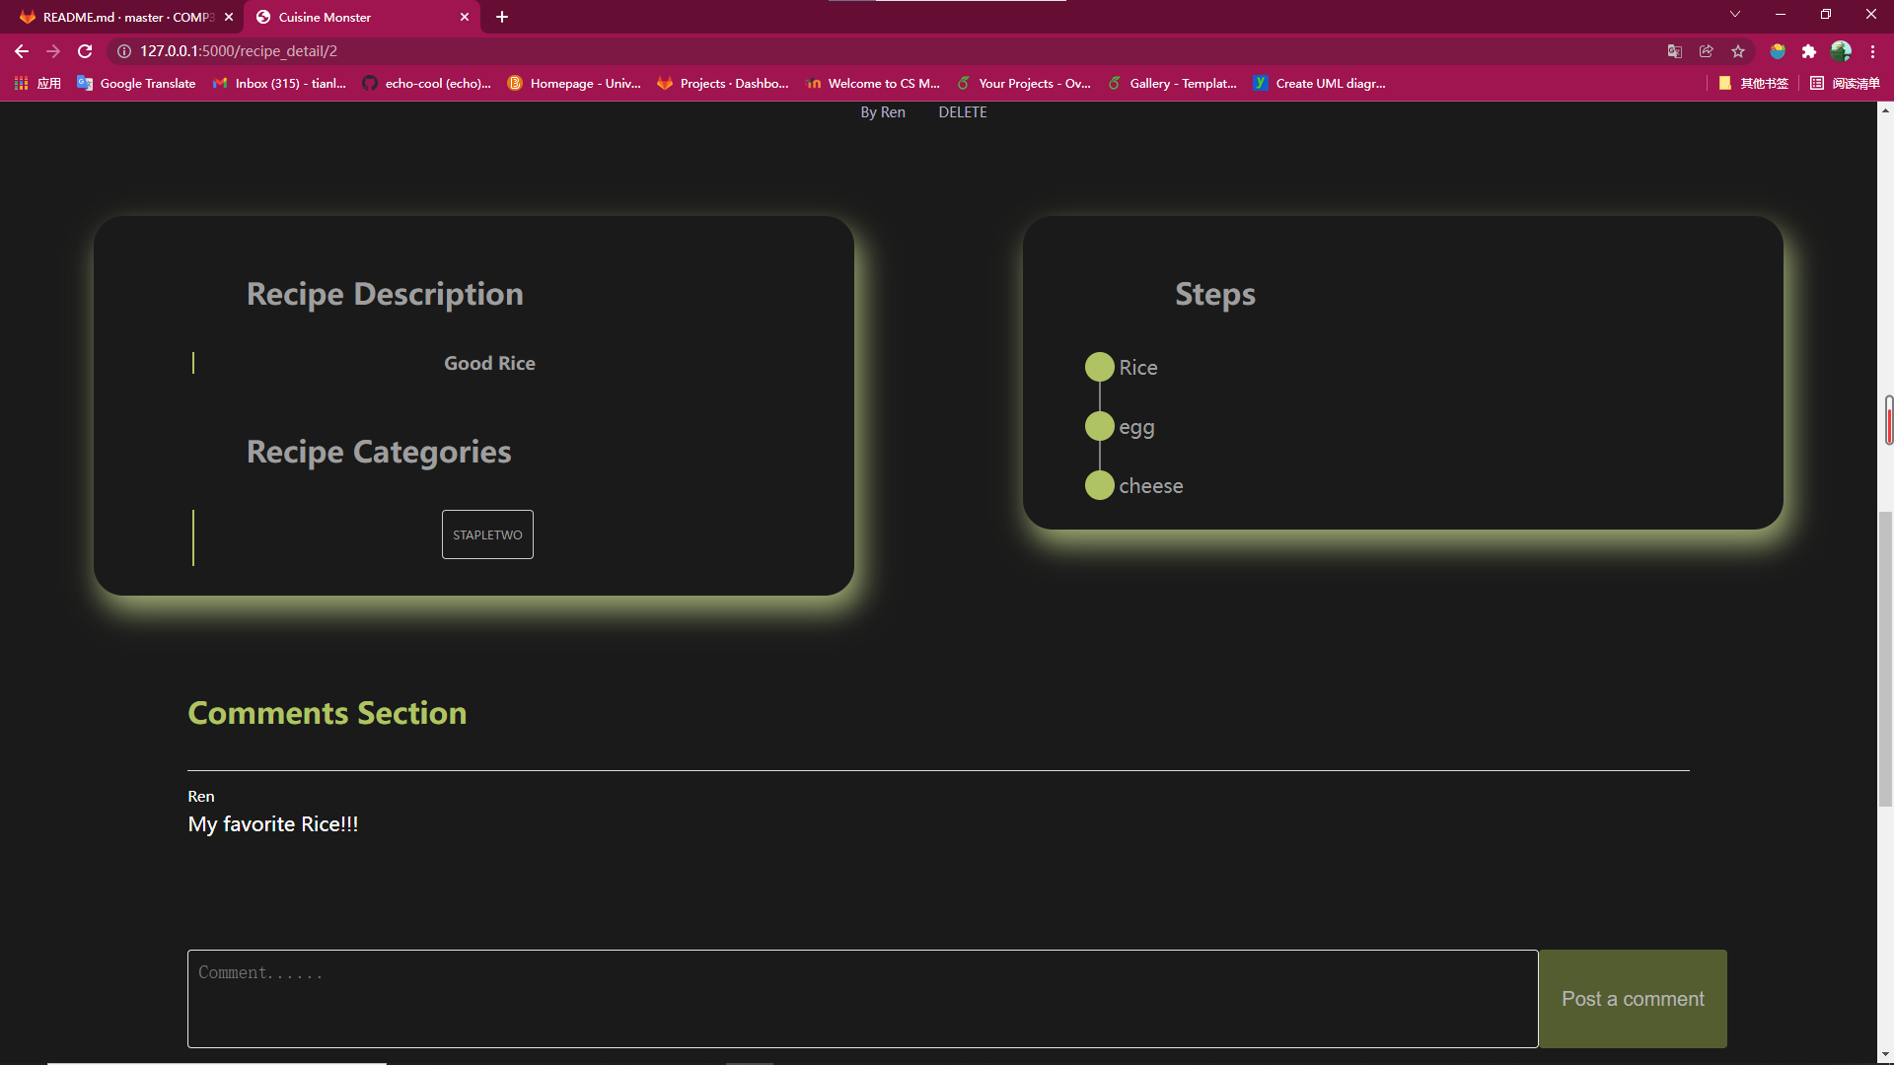This screenshot has width=1894, height=1065.
Task: Click the browser back arrow
Action: (21, 51)
